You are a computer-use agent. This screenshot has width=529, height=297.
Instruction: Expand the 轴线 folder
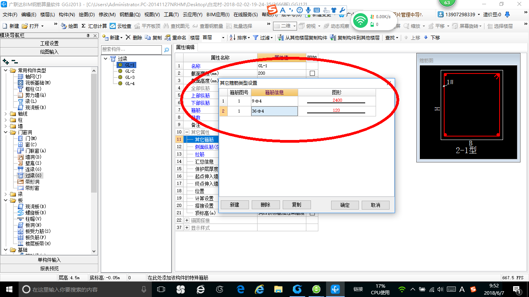pos(6,114)
